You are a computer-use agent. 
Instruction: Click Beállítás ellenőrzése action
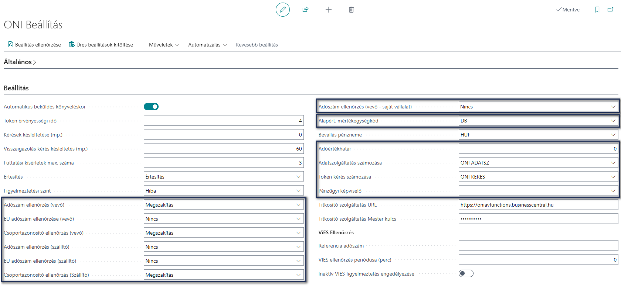click(x=35, y=45)
